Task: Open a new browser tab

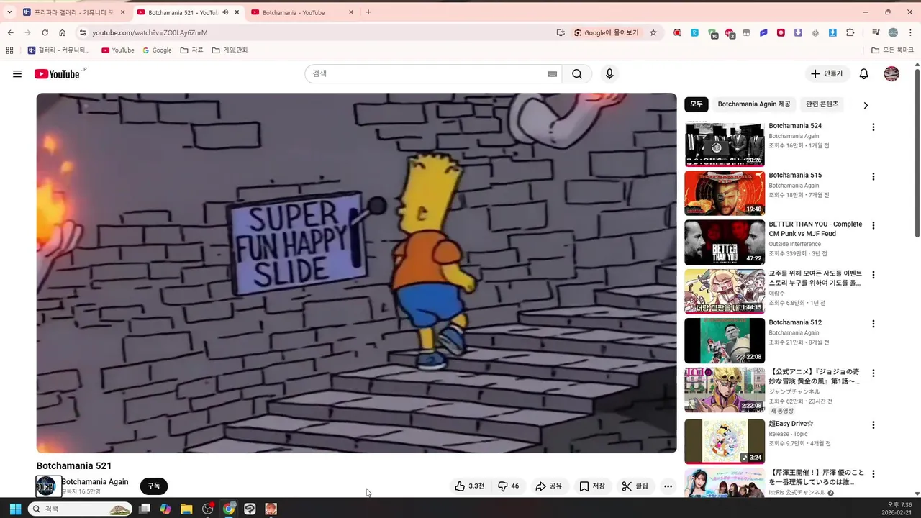Action: point(368,12)
